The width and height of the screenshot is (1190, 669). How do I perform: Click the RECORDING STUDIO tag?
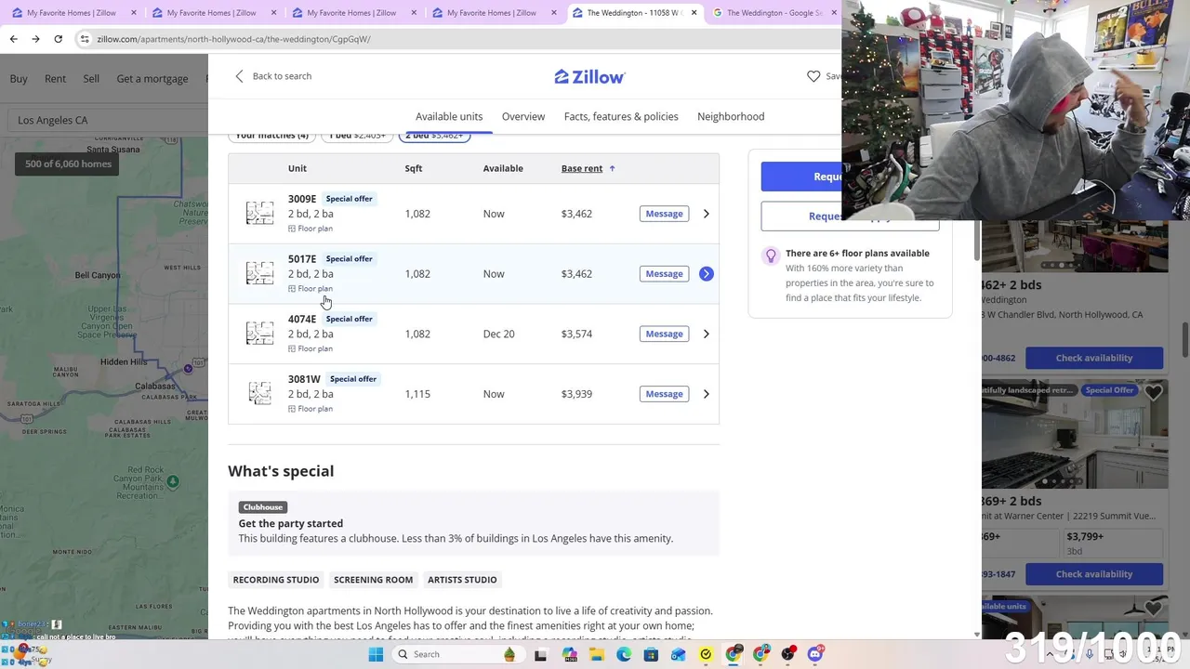[276, 580]
